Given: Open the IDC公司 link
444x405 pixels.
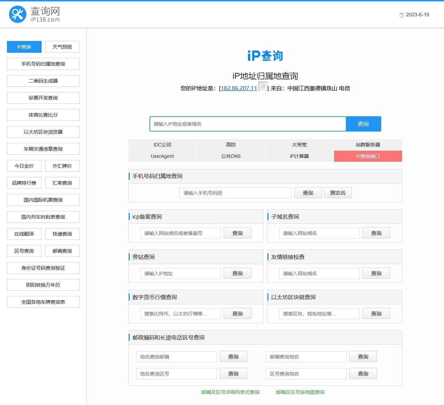Looking at the screenshot, I should [162, 145].
